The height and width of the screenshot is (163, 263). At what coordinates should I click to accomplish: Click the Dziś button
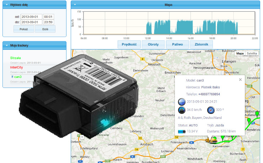point(45,29)
